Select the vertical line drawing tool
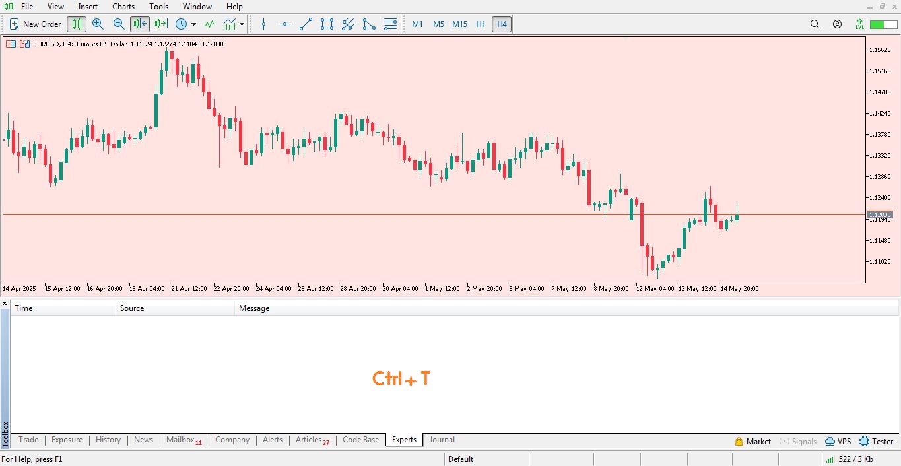 pos(263,24)
